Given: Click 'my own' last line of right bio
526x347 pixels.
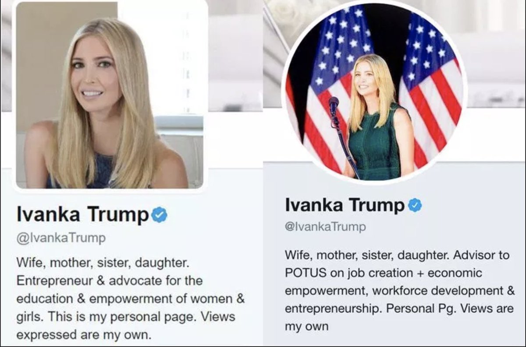Looking at the screenshot, I should pyautogui.click(x=307, y=327).
